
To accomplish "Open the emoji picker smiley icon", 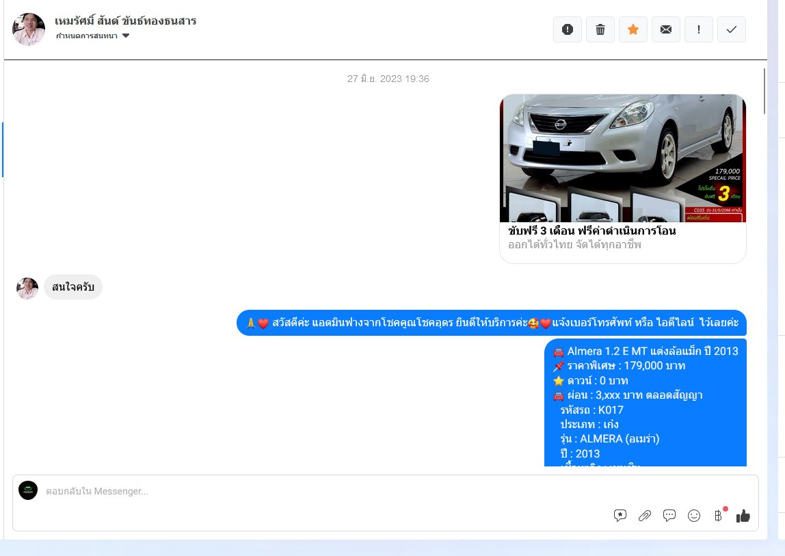I will point(694,516).
